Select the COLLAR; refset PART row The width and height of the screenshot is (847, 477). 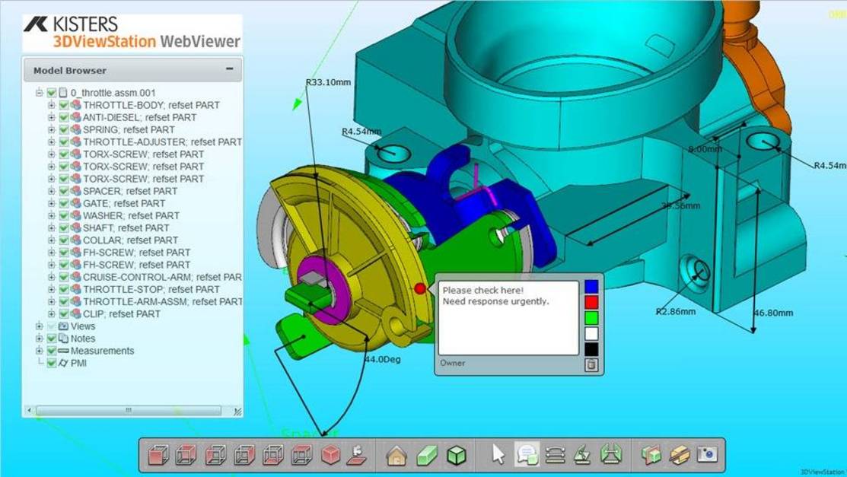(x=130, y=240)
